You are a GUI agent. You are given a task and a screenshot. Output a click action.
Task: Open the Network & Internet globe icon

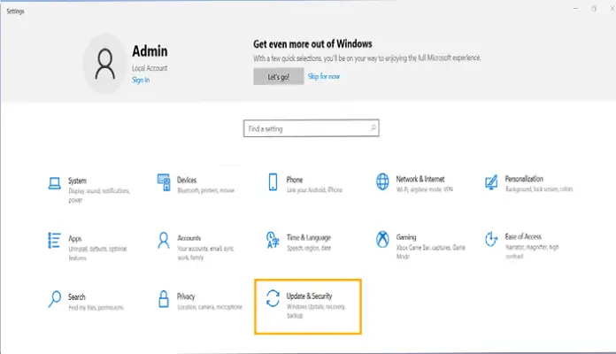click(x=382, y=183)
